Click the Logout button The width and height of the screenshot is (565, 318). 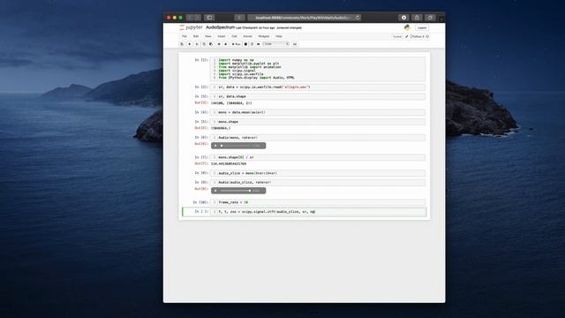pyautogui.click(x=422, y=27)
